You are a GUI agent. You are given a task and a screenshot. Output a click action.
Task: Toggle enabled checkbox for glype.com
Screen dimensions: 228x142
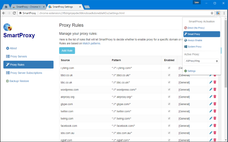point(169,104)
